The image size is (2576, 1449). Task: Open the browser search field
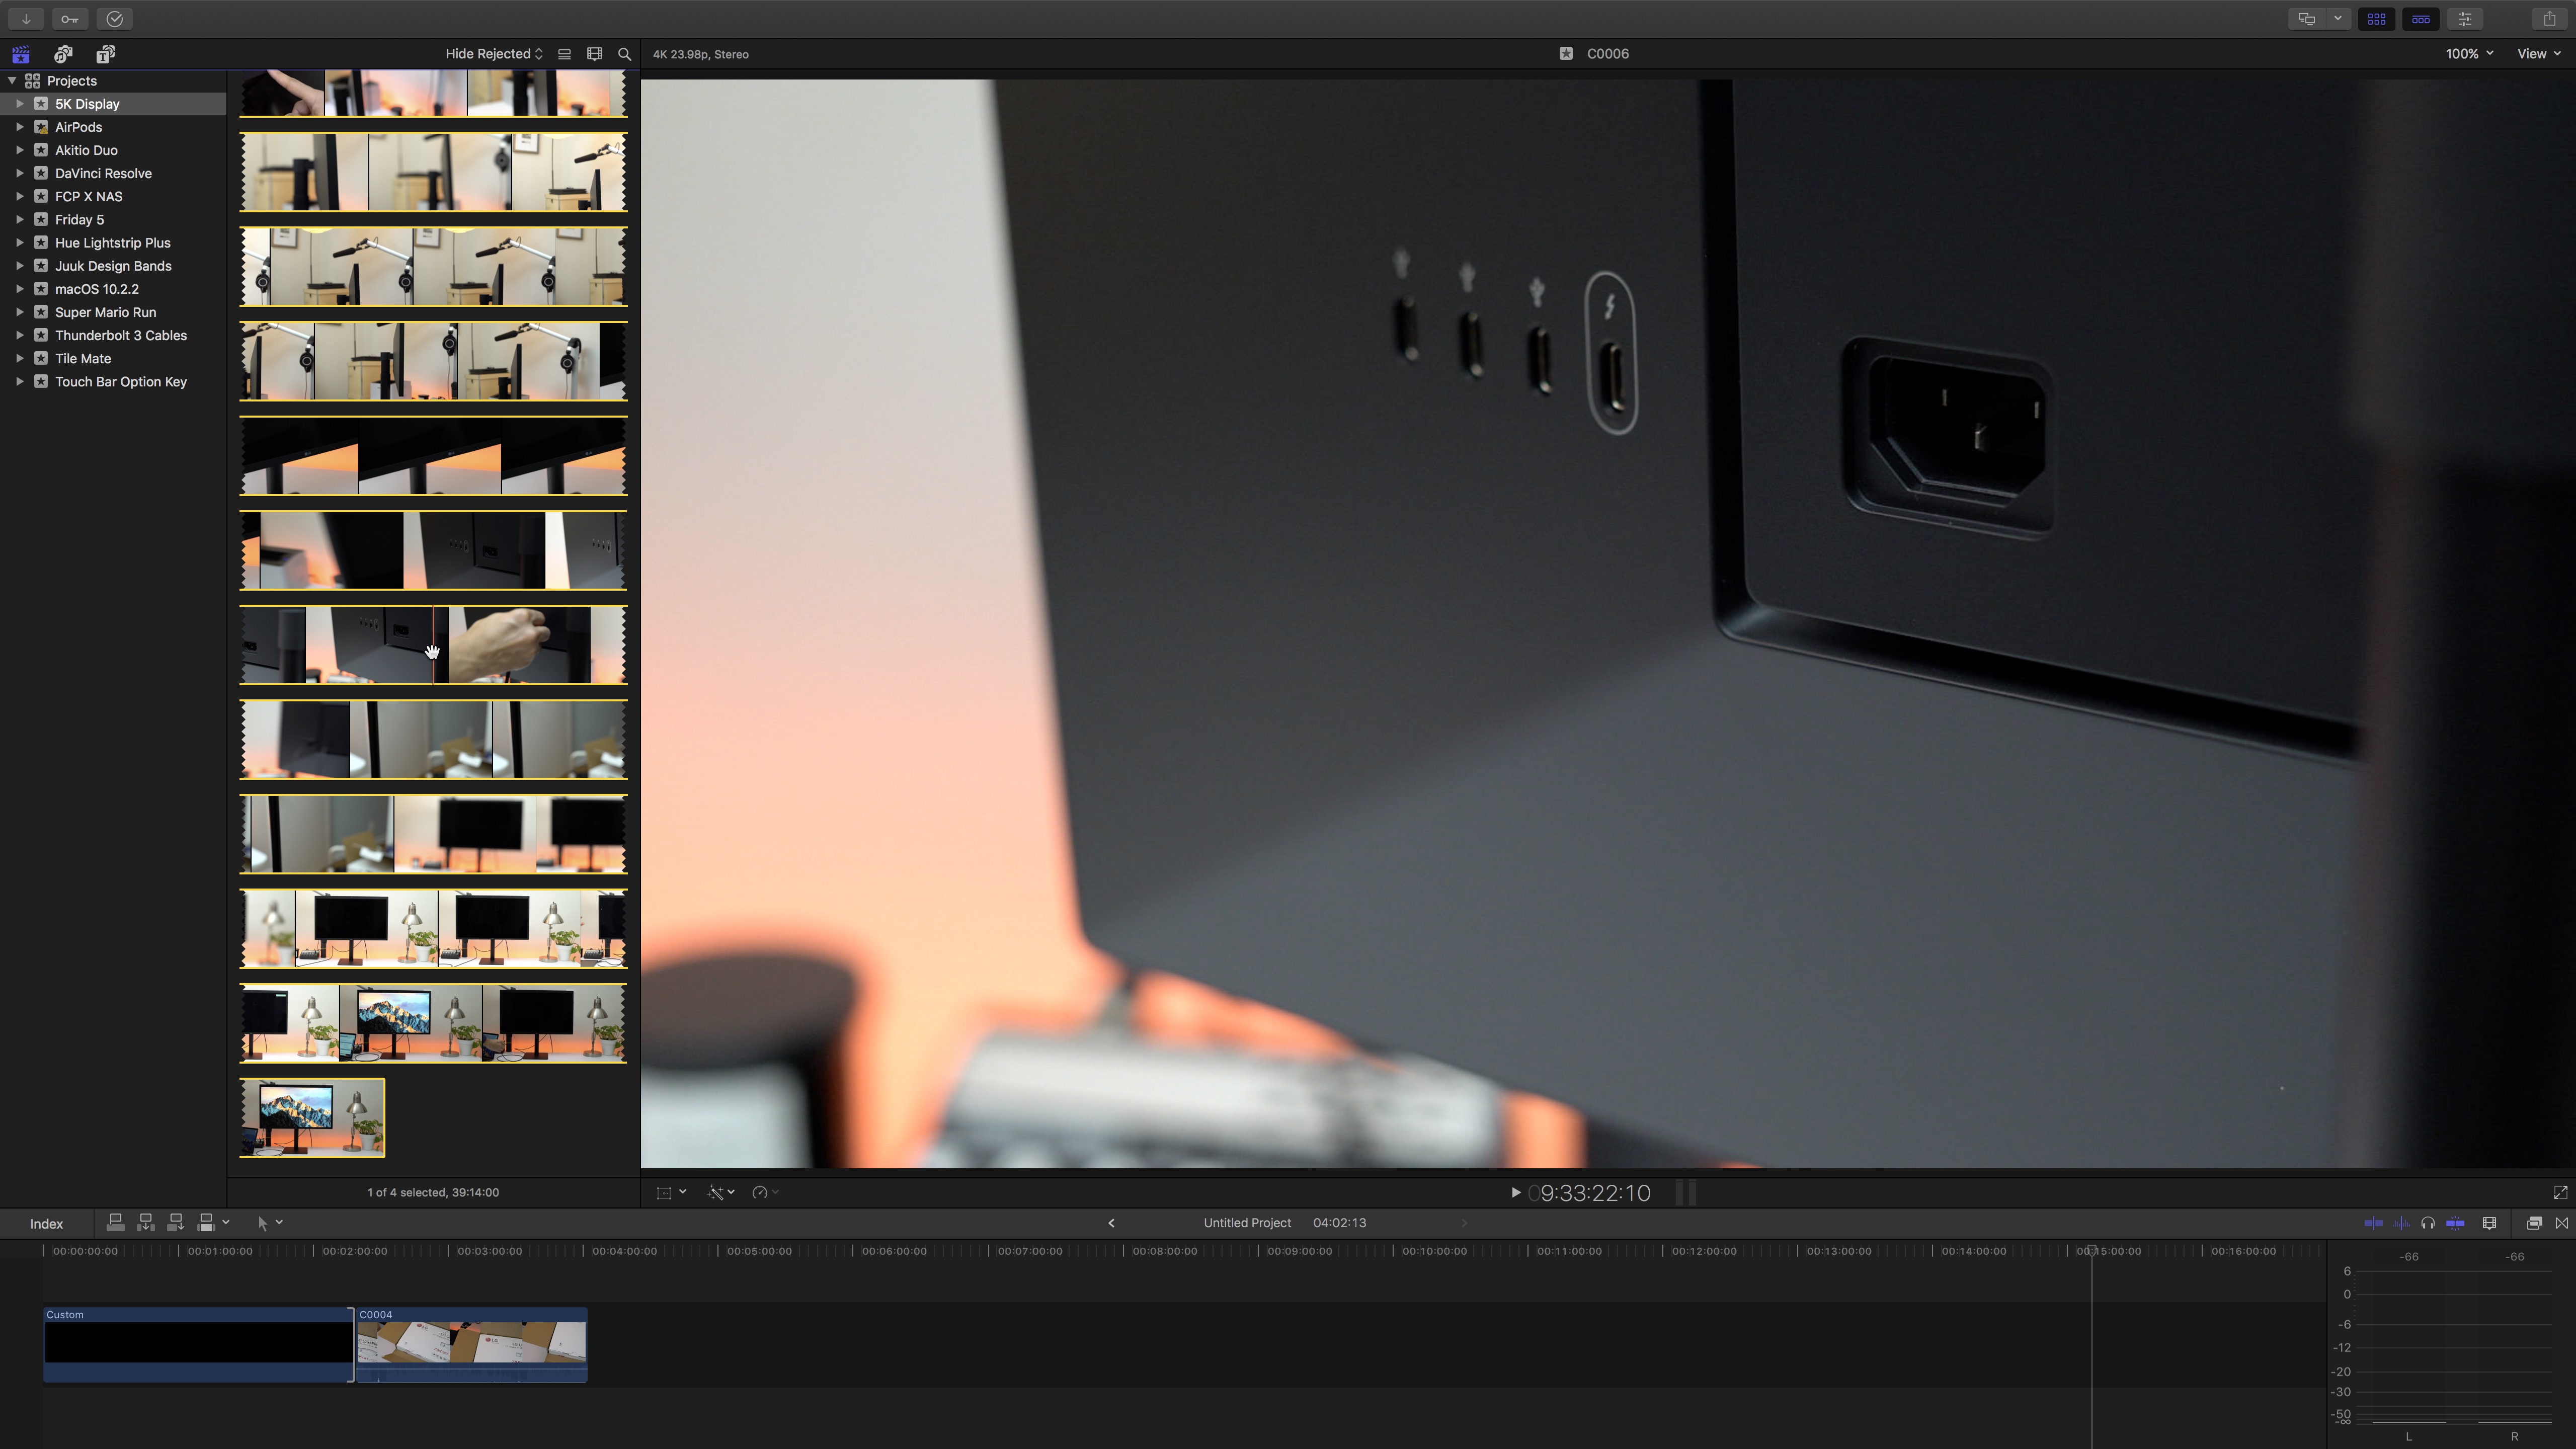(623, 54)
